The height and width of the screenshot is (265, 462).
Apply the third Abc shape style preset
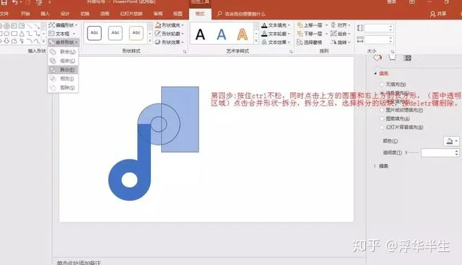[136, 33]
